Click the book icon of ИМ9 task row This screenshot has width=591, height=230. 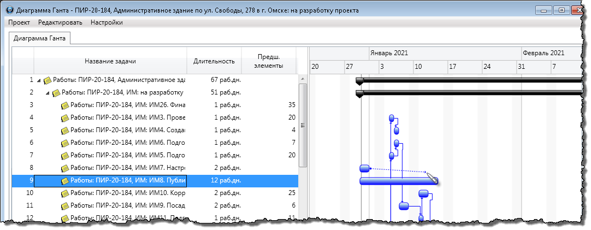65,206
